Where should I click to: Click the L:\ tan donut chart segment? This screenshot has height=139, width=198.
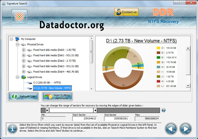[x=136, y=57]
